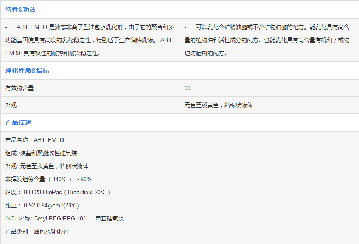Click the 理化性质&指标 section heading
The height and width of the screenshot is (244, 359).
[x=27, y=71]
